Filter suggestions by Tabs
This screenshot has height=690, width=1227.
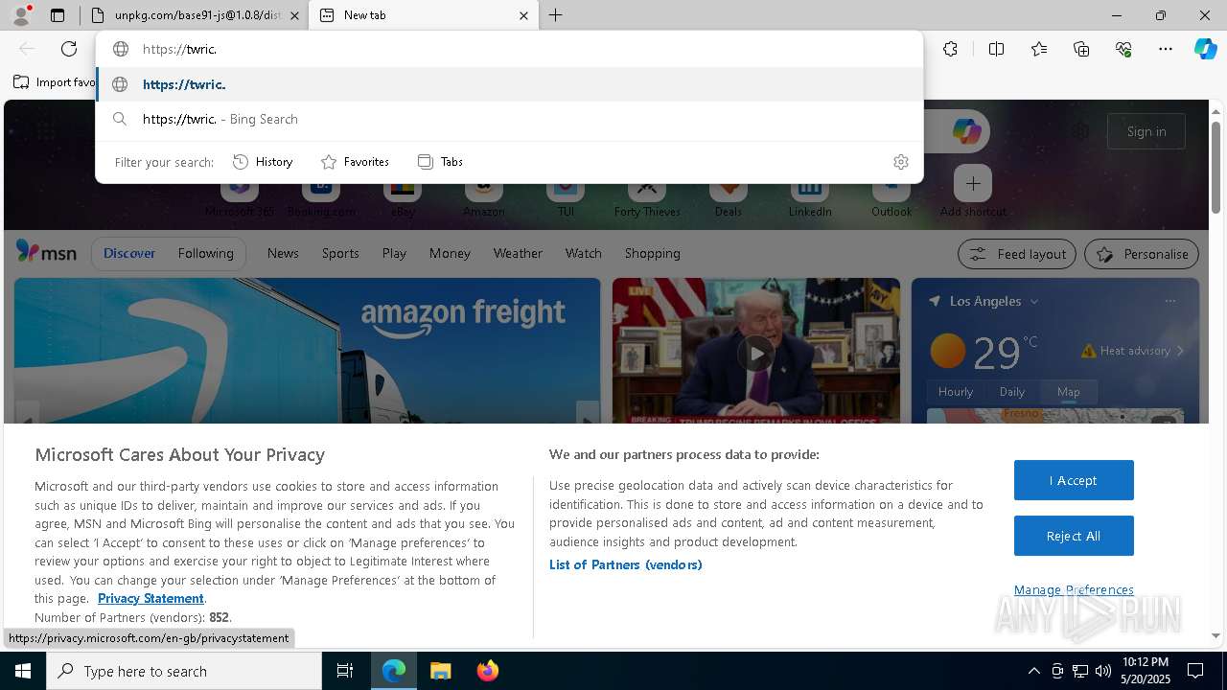click(x=440, y=162)
